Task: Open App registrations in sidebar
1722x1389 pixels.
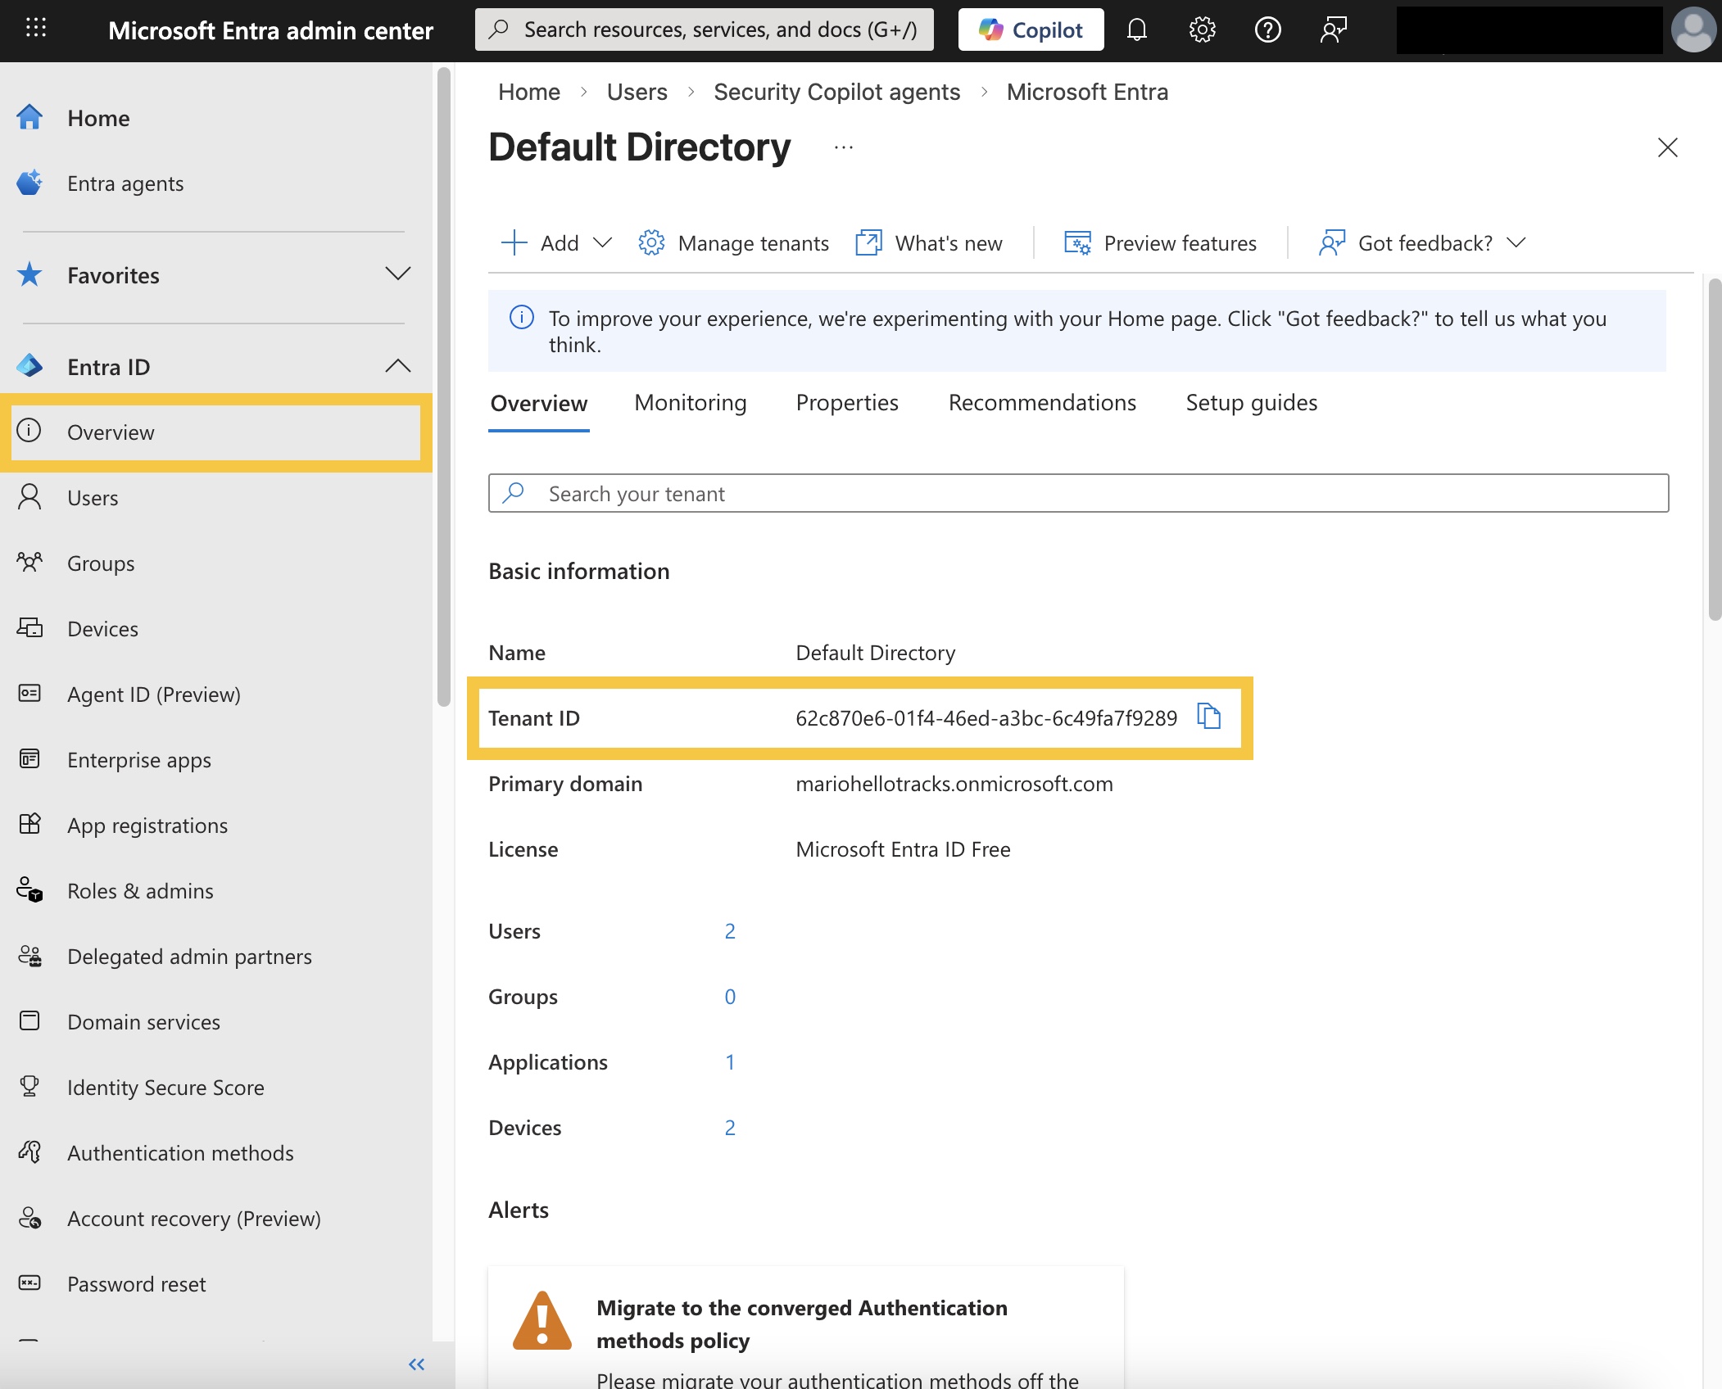Action: (x=147, y=826)
